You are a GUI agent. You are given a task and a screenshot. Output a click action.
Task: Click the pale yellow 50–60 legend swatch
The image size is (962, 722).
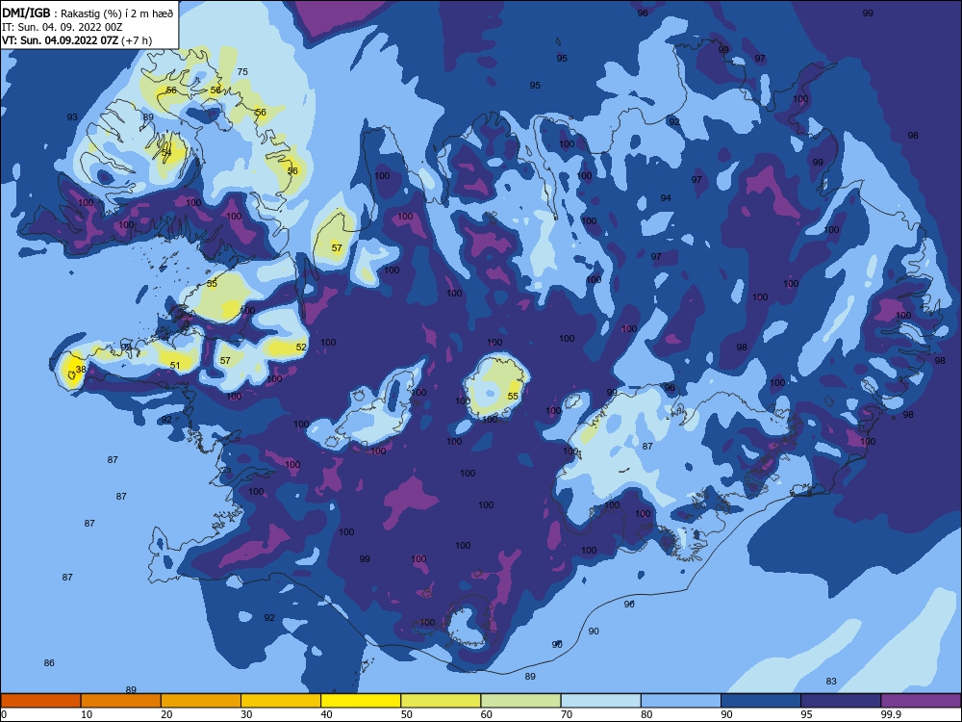click(x=442, y=701)
